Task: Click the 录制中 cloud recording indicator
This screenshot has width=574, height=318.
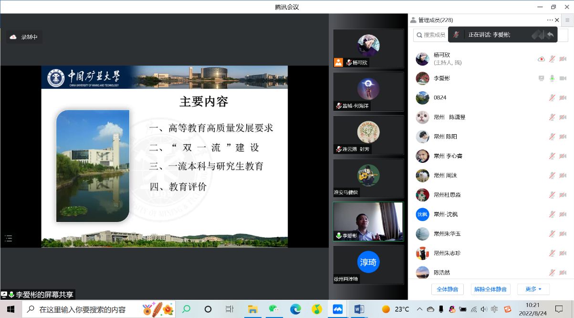Action: point(24,37)
